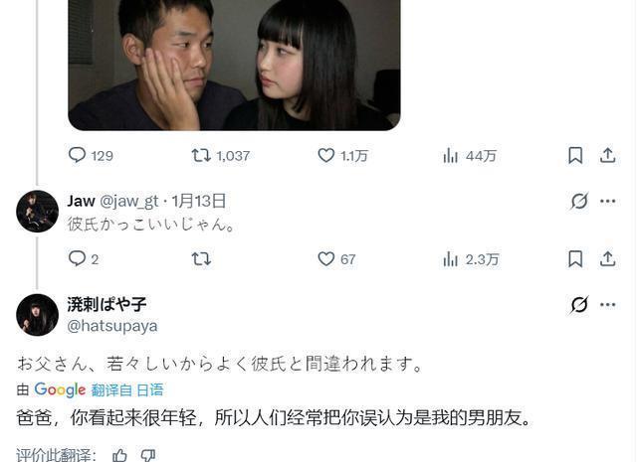Share the photo tweet
Viewport: 637px width, 462px height.
[607, 155]
